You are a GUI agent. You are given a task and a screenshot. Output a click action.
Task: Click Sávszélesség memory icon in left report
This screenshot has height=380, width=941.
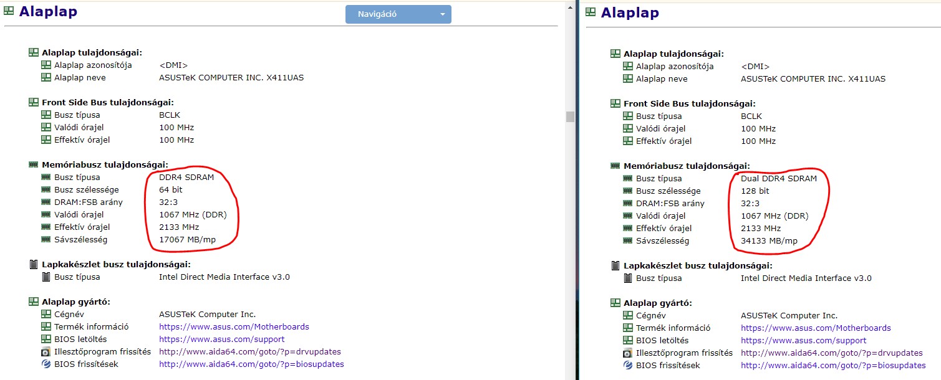[x=46, y=239]
